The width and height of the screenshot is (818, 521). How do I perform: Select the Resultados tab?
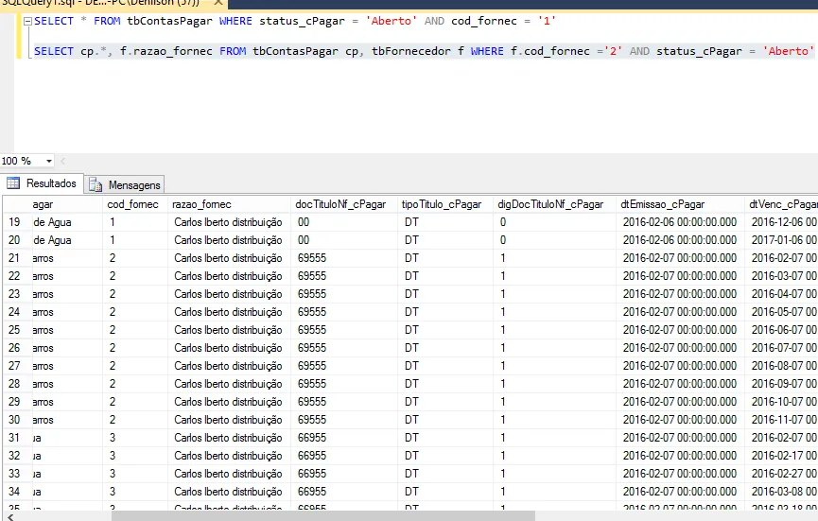point(50,183)
